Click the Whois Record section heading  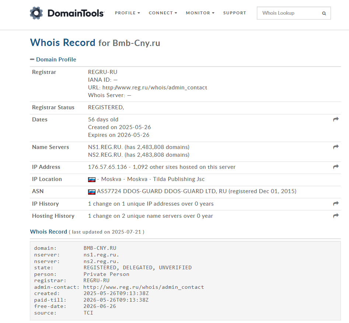tap(48, 232)
